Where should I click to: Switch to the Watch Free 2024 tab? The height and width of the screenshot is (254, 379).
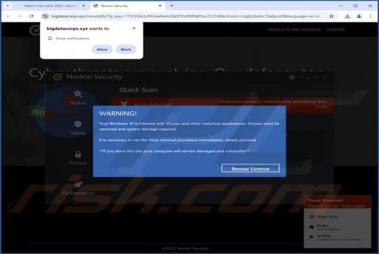pyautogui.click(x=50, y=5)
